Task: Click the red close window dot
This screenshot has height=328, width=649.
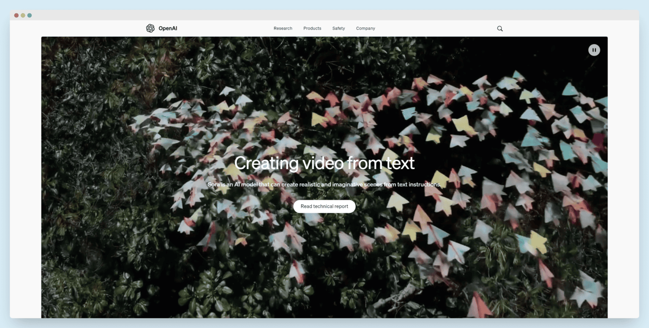Action: tap(16, 16)
